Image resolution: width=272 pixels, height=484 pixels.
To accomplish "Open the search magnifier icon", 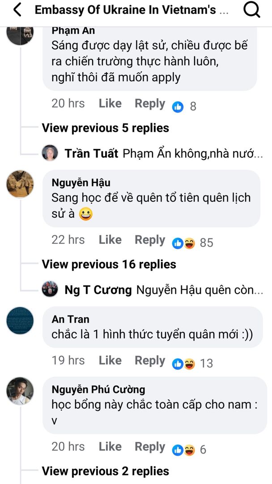I will (x=252, y=9).
